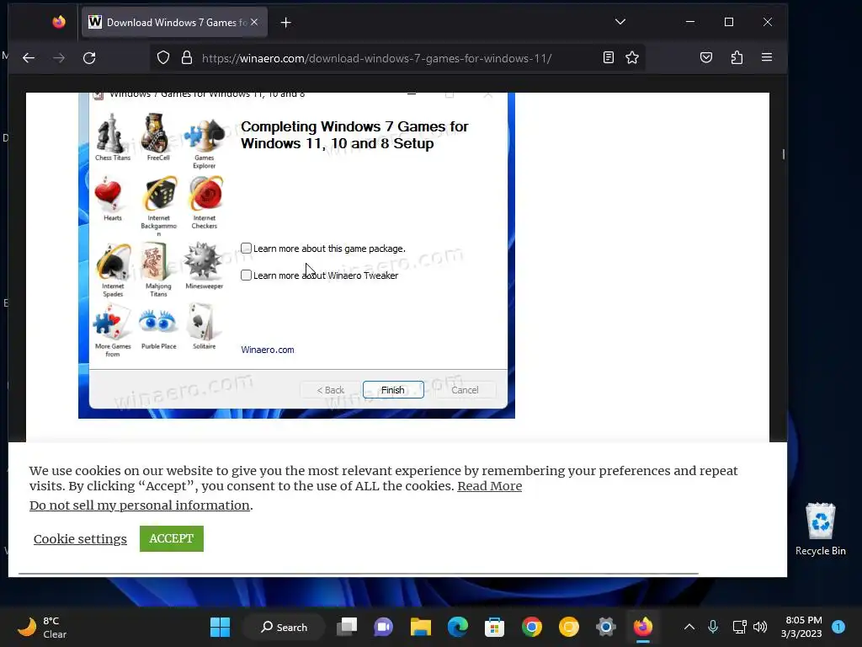Open the extensions puzzle icon
The height and width of the screenshot is (647, 862).
(737, 58)
